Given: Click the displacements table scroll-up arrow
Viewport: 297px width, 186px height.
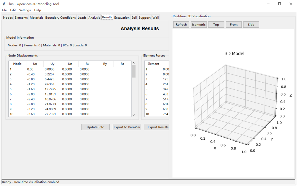Looking at the screenshot, I should coord(134,63).
